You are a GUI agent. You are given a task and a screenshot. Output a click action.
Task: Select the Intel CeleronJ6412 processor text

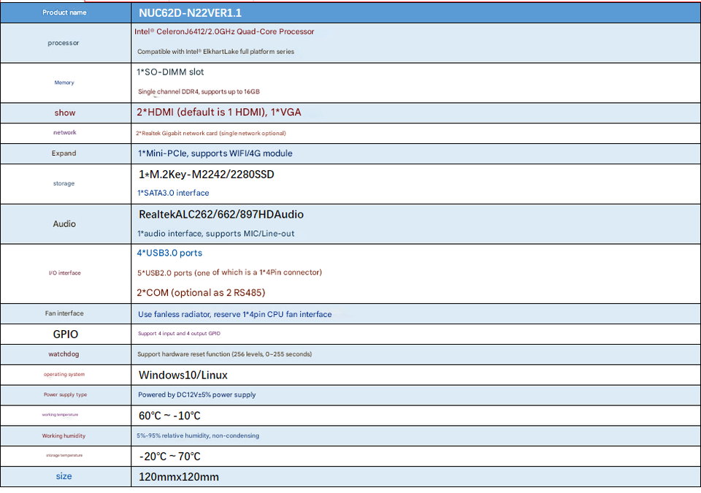point(224,32)
